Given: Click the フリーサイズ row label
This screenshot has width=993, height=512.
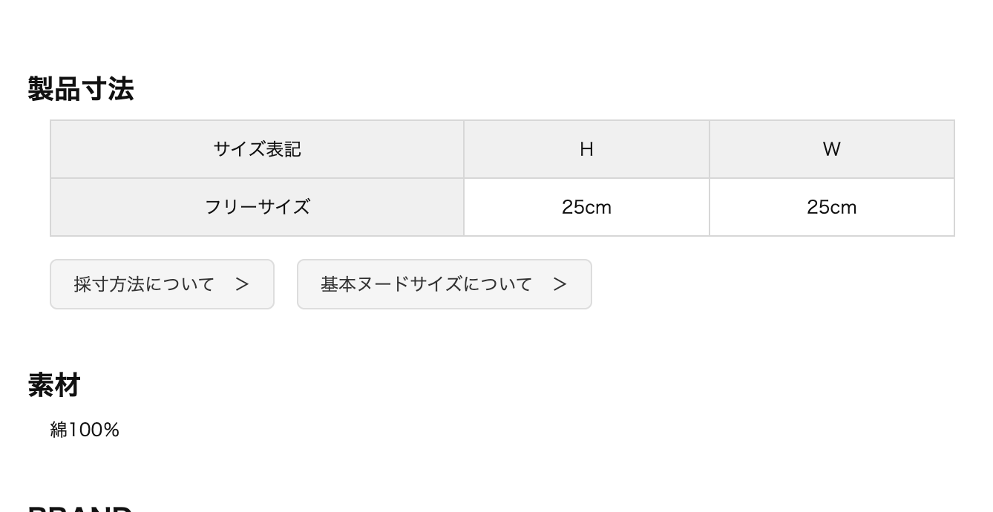Looking at the screenshot, I should (257, 207).
